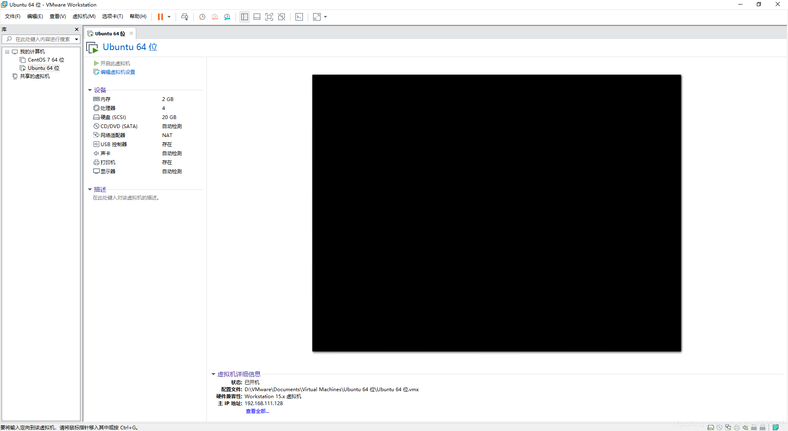Open the 查看(V) menu
This screenshot has width=788, height=431.
tap(57, 16)
